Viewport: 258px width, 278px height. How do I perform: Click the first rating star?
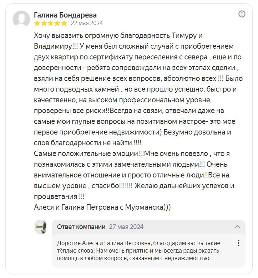pyautogui.click(x=37, y=23)
